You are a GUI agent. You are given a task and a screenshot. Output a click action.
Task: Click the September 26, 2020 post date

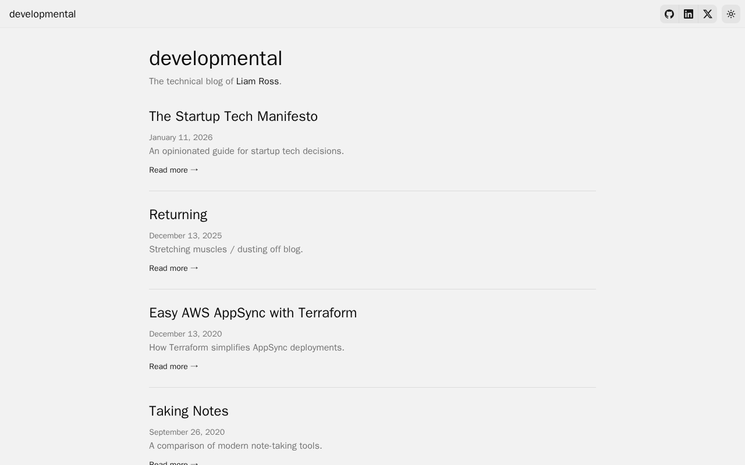point(187,432)
